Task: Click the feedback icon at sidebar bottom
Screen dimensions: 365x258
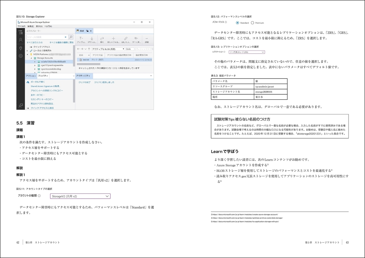Action: [21, 106]
